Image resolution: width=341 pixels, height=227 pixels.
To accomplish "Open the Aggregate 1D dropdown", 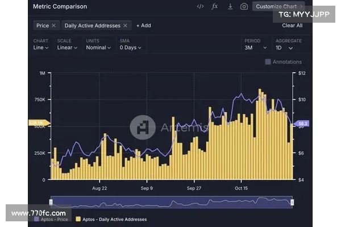I will pyautogui.click(x=284, y=48).
